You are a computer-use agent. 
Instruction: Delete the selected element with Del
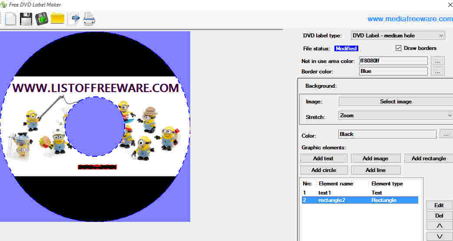[x=439, y=215]
